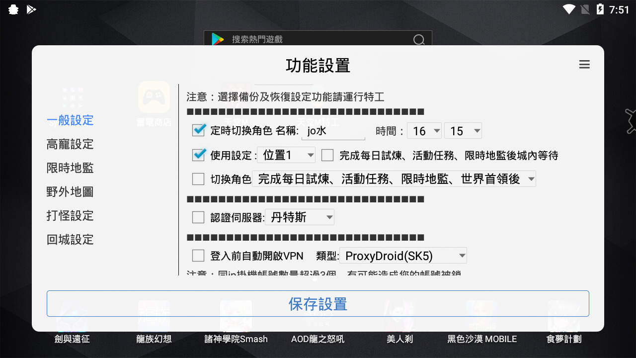The image size is (636, 358).
Task: Open the 電電商店 game controller icon
Action: point(154,98)
